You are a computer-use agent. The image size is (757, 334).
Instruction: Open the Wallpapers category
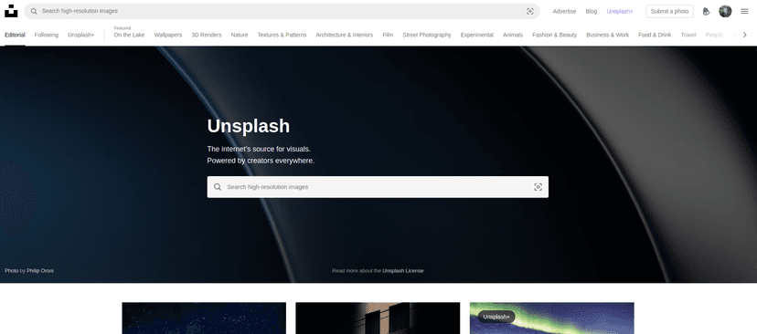pyautogui.click(x=168, y=35)
